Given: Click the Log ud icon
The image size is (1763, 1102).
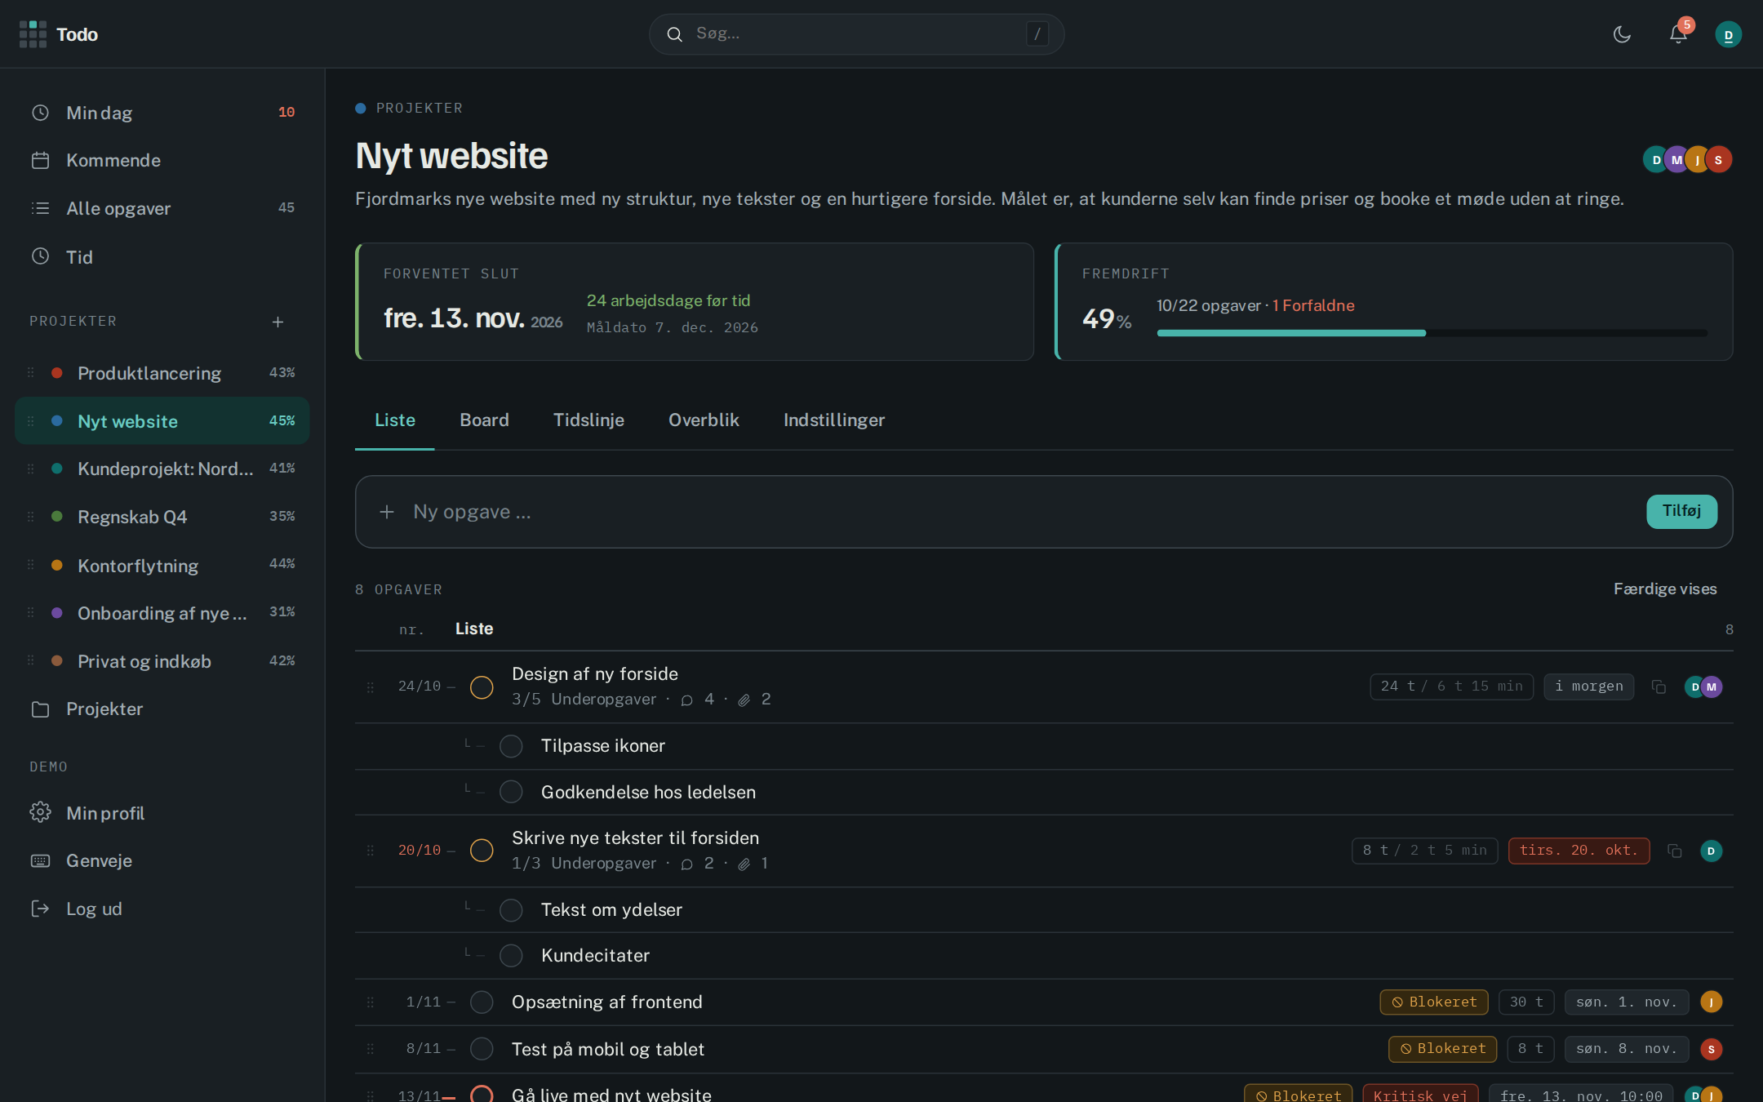Looking at the screenshot, I should click(x=40, y=909).
